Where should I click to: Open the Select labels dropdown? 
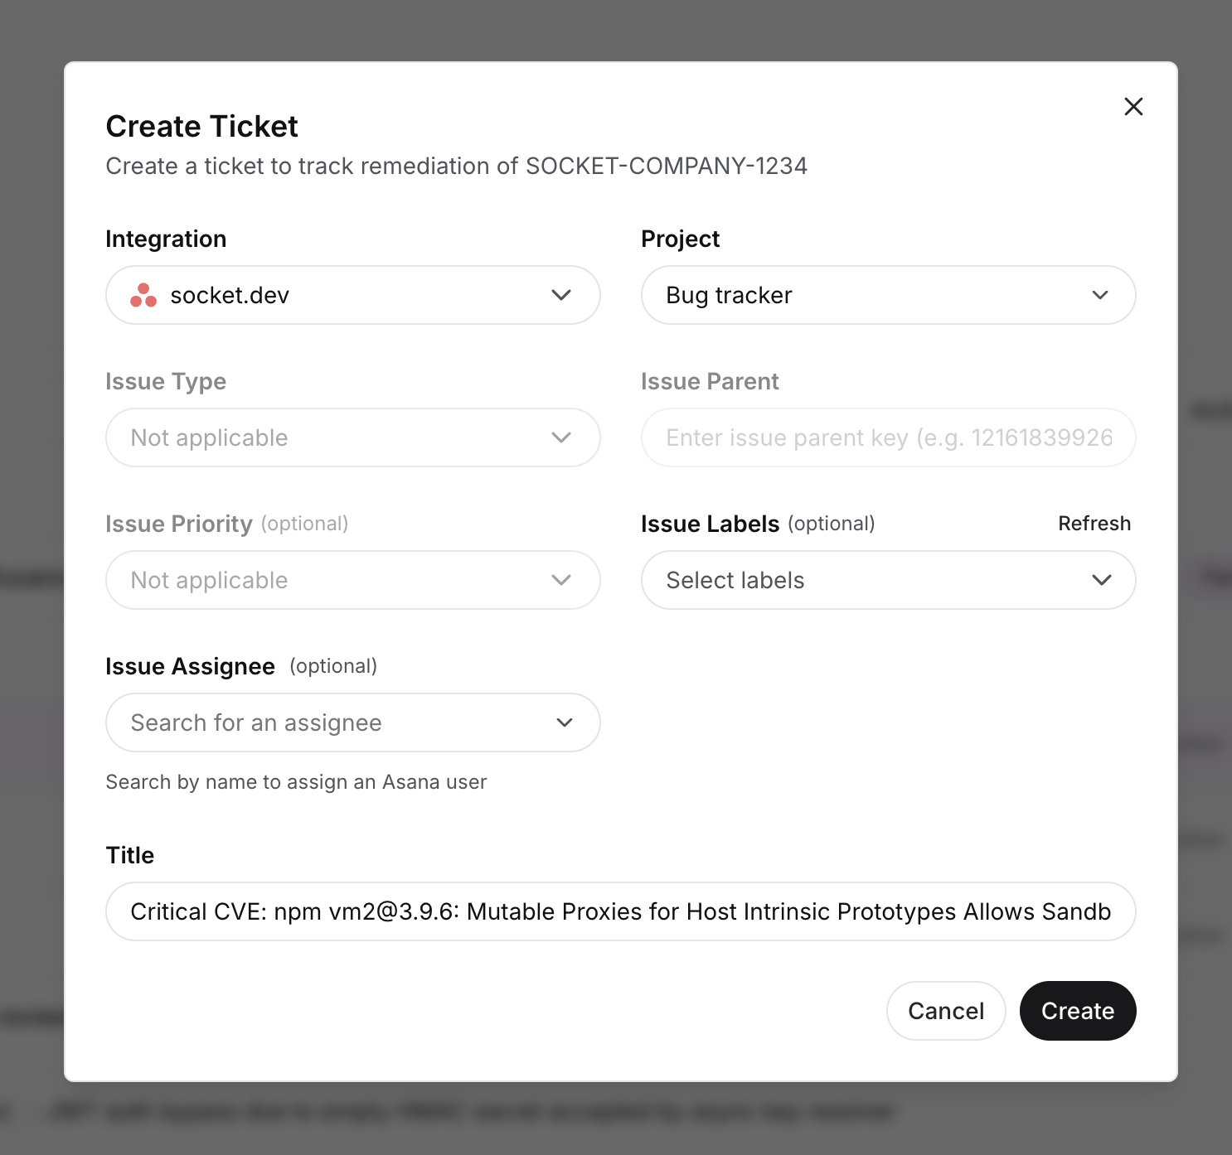(x=889, y=580)
